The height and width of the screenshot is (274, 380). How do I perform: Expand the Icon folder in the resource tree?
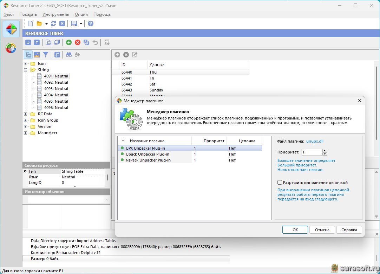25,64
